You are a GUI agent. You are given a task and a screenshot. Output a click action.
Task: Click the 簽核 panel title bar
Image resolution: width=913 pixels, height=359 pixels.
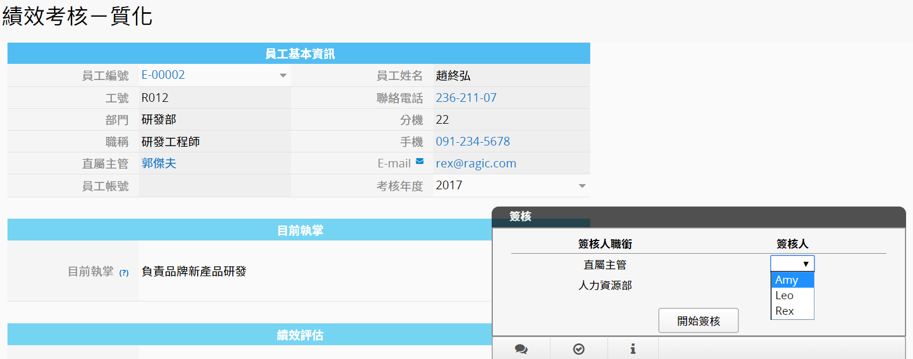coord(699,217)
